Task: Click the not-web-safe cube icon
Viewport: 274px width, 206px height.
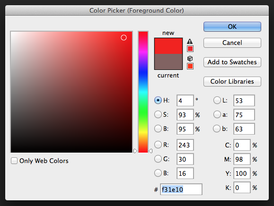Action: [x=190, y=59]
